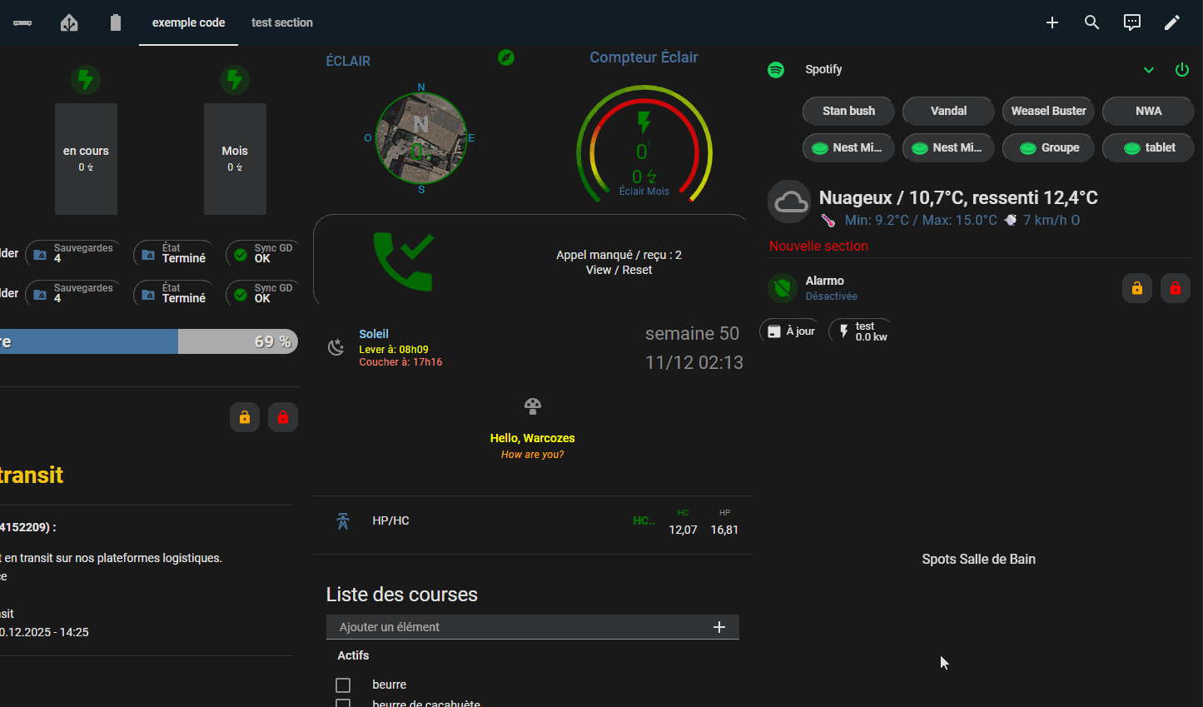
Task: Click the Ajouter un élément input field
Action: [x=520, y=627]
